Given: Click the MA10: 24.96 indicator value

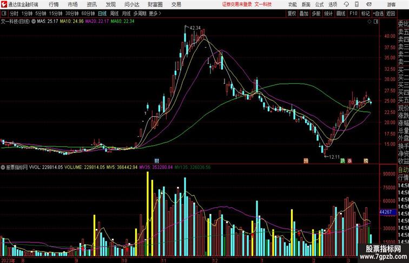Looking at the screenshot, I should (72, 22).
